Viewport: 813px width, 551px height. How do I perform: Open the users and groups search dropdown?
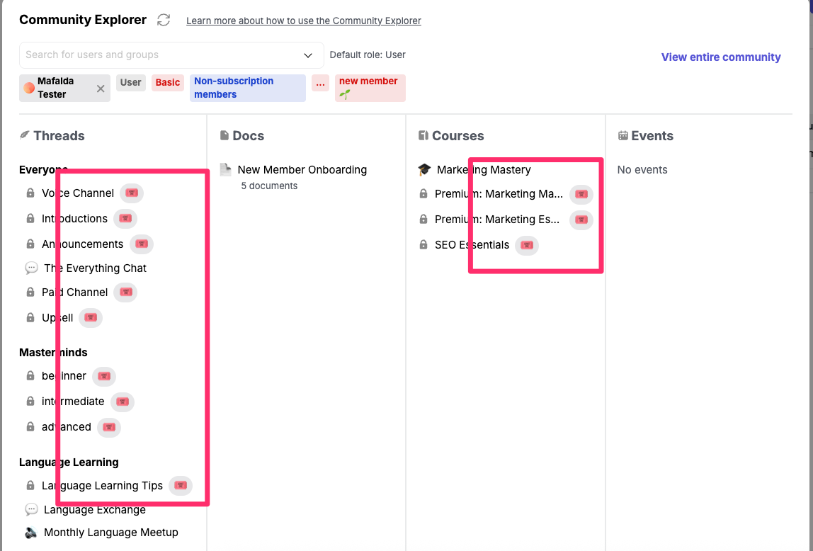tap(308, 55)
